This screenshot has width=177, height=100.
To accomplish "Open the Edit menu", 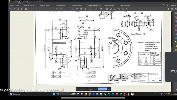I will tap(13, 3).
